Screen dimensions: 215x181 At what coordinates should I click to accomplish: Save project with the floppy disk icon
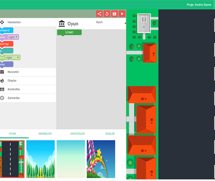tap(114, 14)
